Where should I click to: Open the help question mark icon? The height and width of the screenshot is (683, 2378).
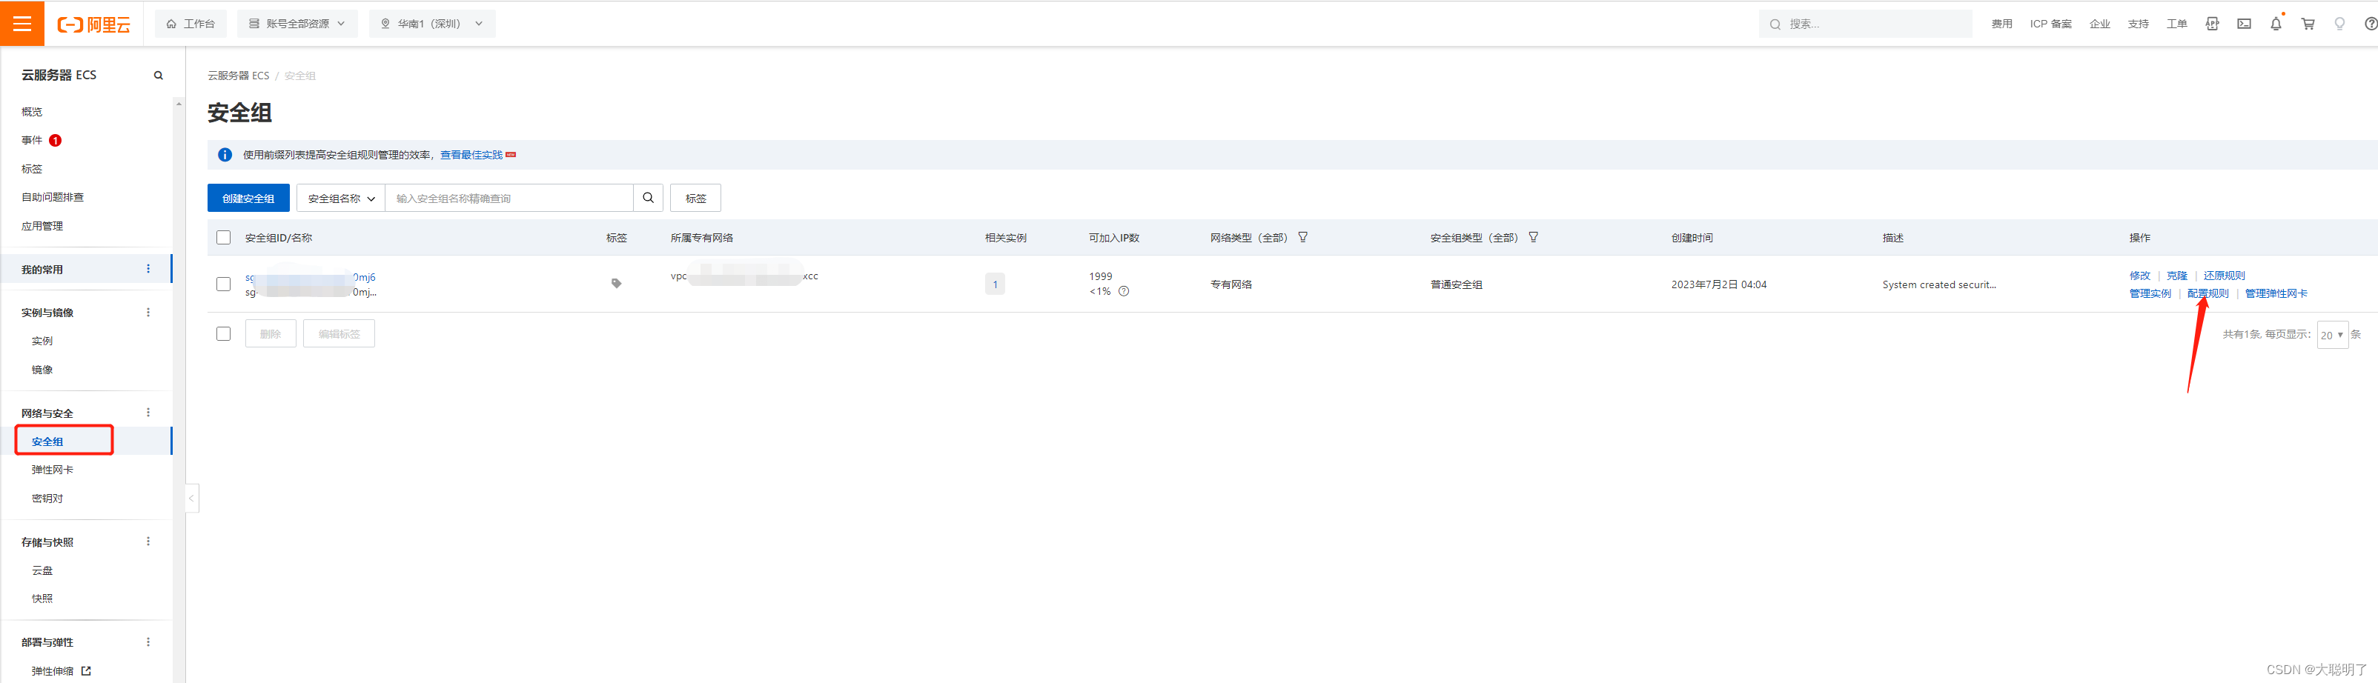point(2371,24)
